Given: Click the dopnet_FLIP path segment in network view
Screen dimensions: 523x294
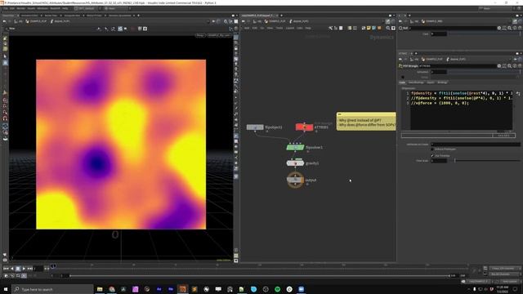Looking at the screenshot, I should (298, 21).
